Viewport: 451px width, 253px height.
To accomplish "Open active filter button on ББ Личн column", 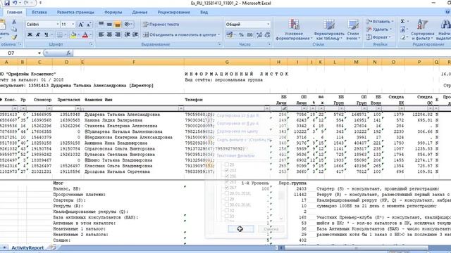I will tap(285, 108).
